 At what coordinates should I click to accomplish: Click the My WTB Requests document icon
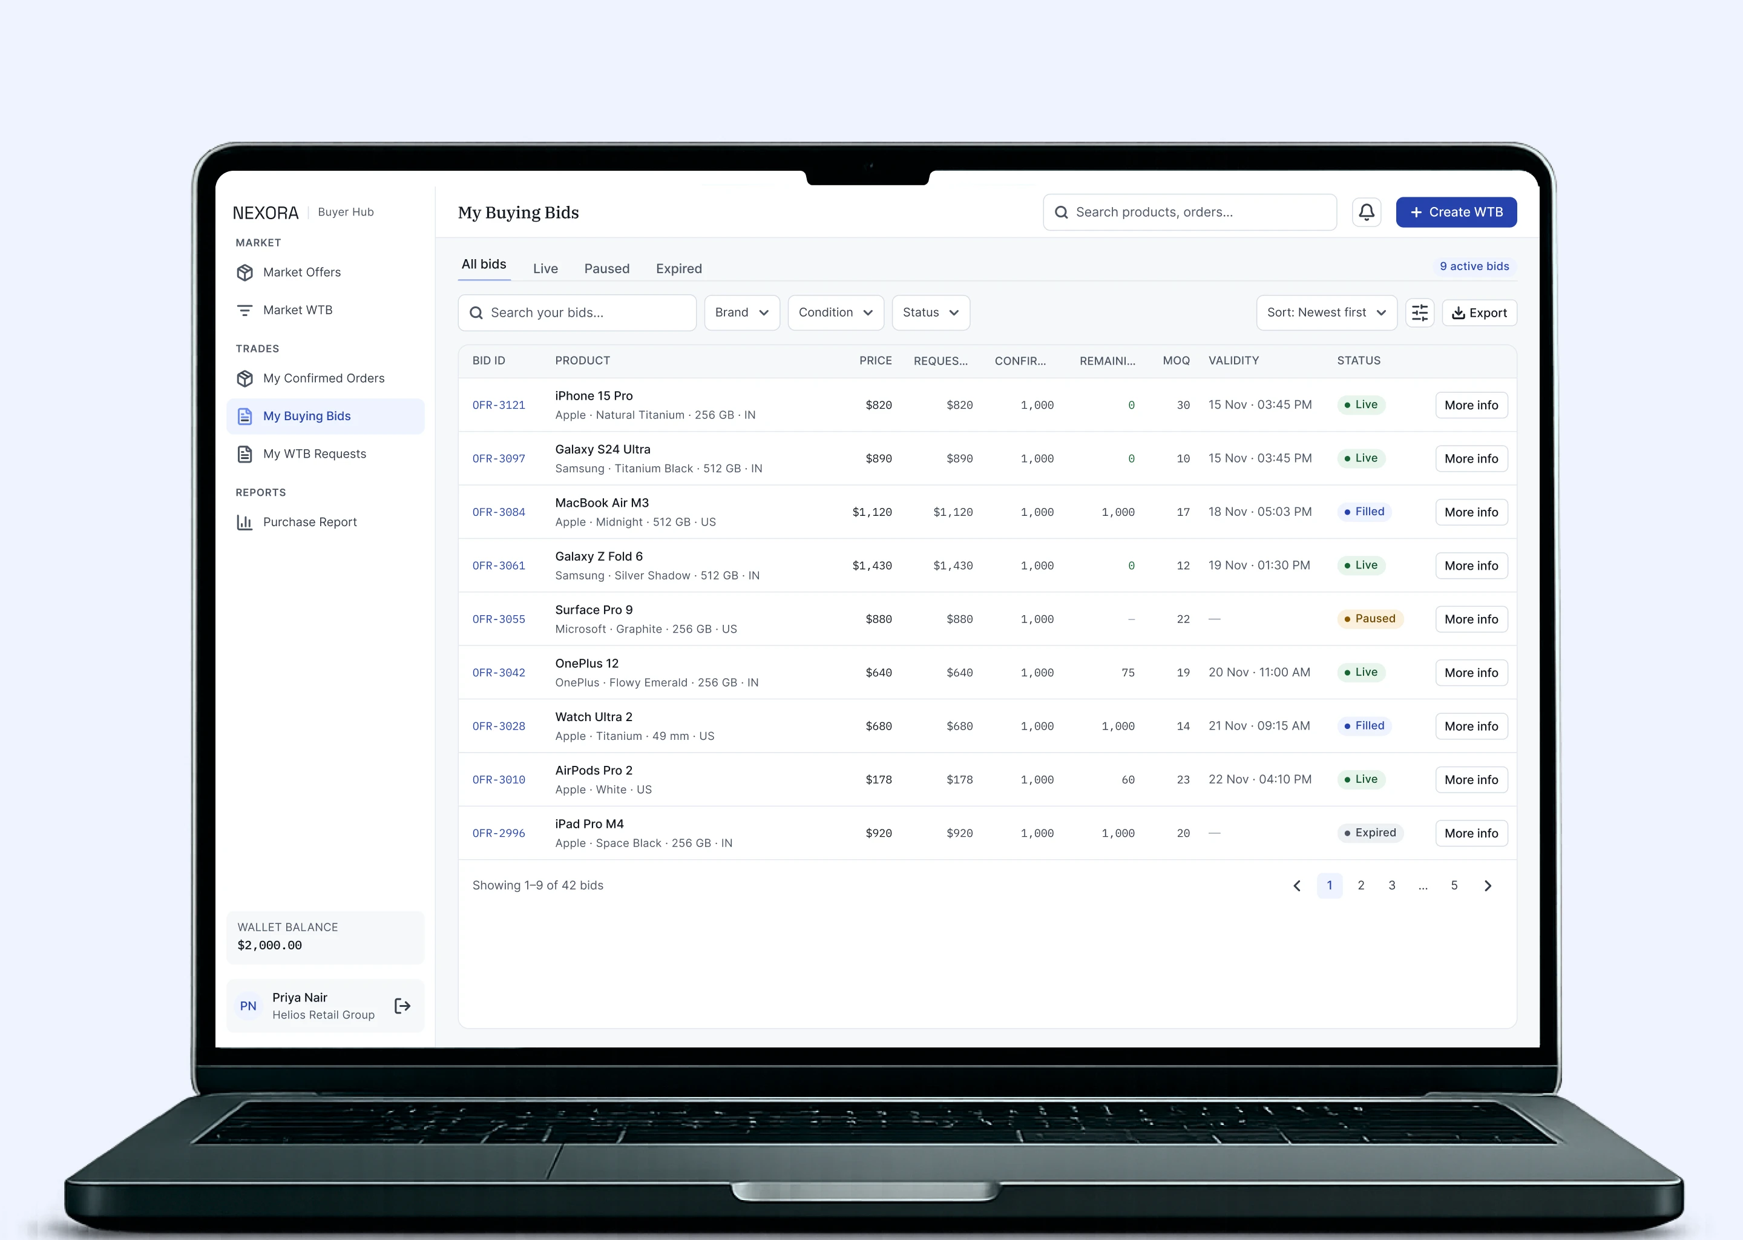245,454
